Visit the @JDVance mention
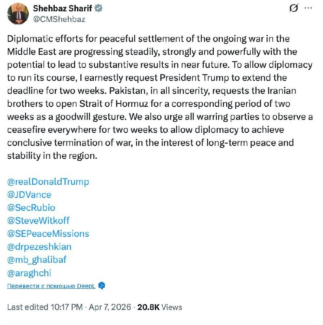Image resolution: width=323 pixels, height=325 pixels. click(29, 195)
